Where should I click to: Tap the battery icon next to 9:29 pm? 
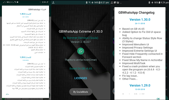[x=159, y=2]
